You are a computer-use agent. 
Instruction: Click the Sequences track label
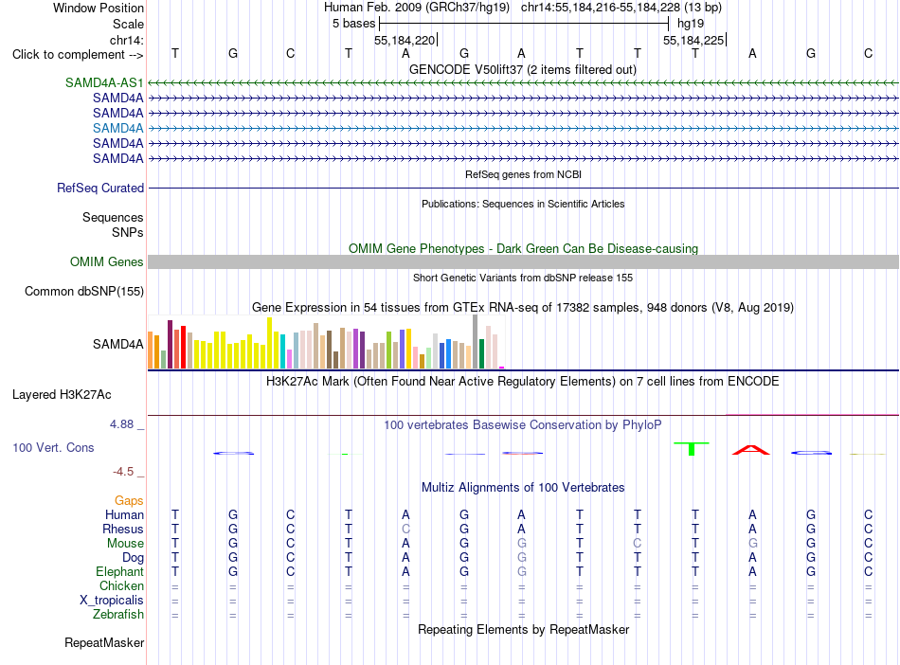coord(113,218)
